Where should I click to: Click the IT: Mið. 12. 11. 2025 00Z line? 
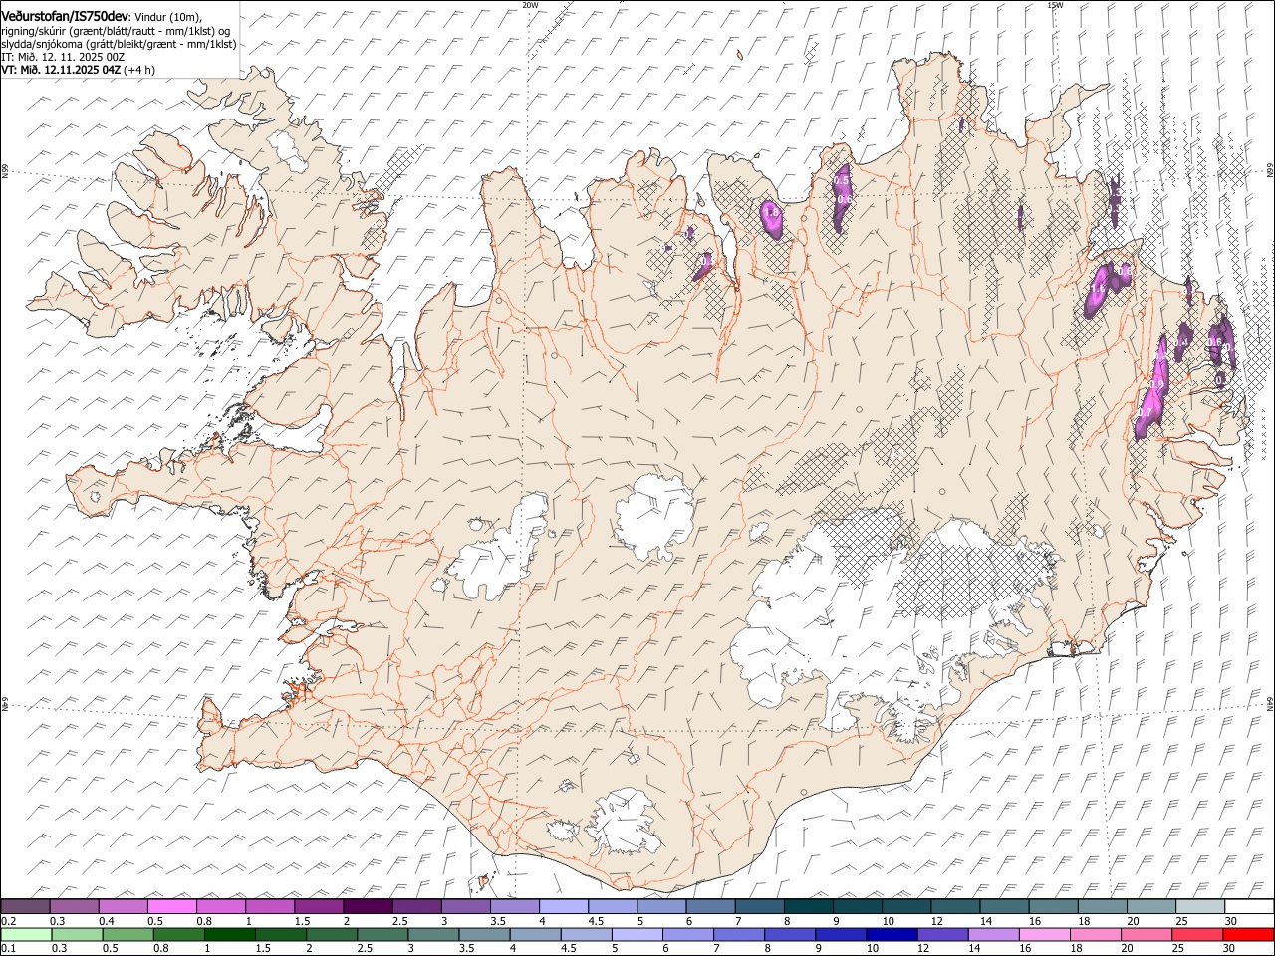coord(63,57)
